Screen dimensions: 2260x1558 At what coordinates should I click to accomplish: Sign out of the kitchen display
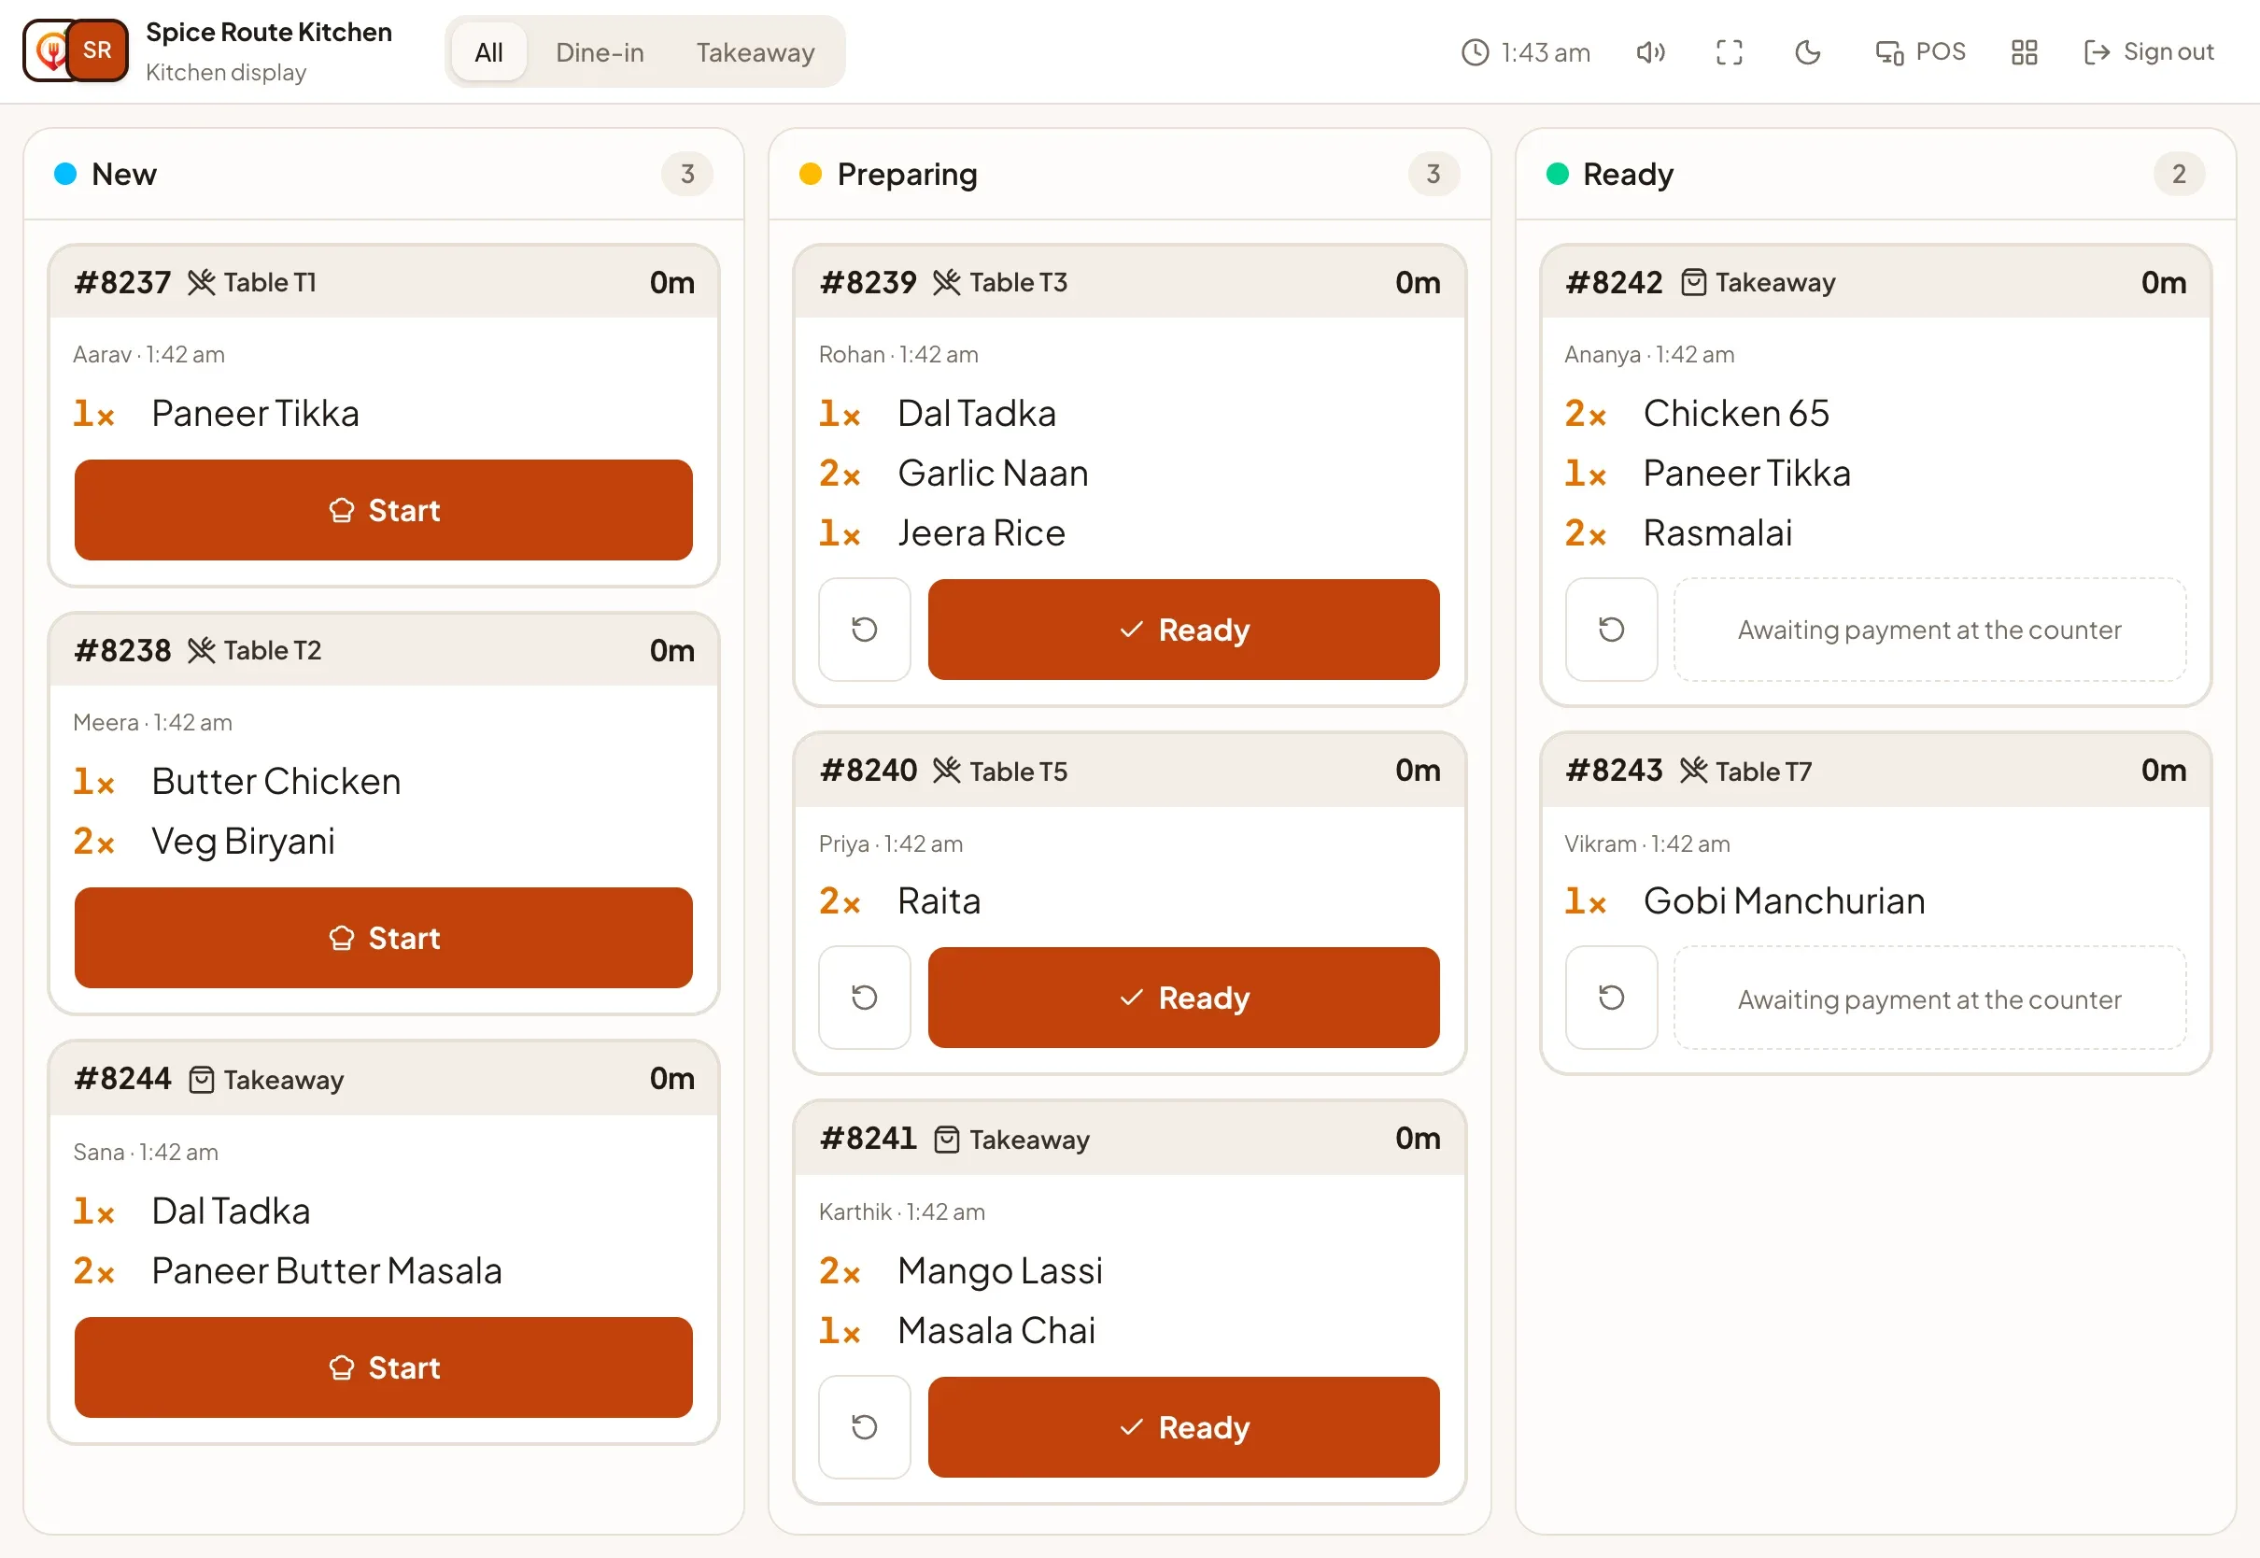point(2149,51)
